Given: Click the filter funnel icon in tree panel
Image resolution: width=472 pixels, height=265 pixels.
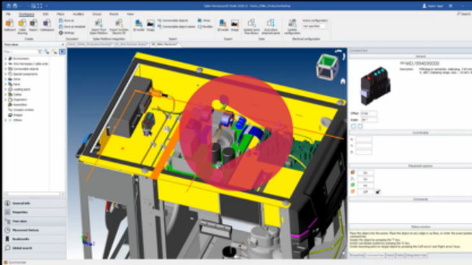Looking at the screenshot, I should click(40, 52).
